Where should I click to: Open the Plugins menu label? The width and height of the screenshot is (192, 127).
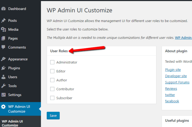(14, 68)
